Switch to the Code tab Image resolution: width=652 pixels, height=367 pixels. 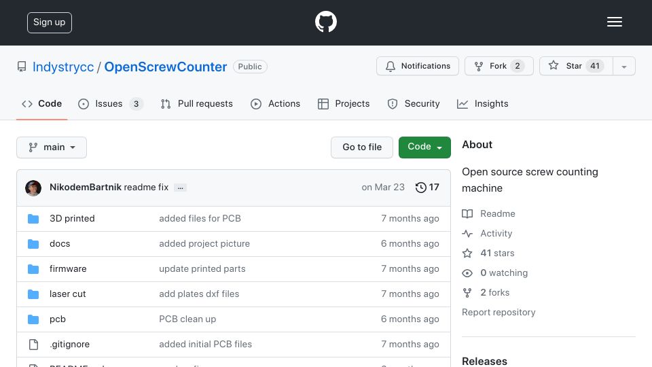click(41, 103)
